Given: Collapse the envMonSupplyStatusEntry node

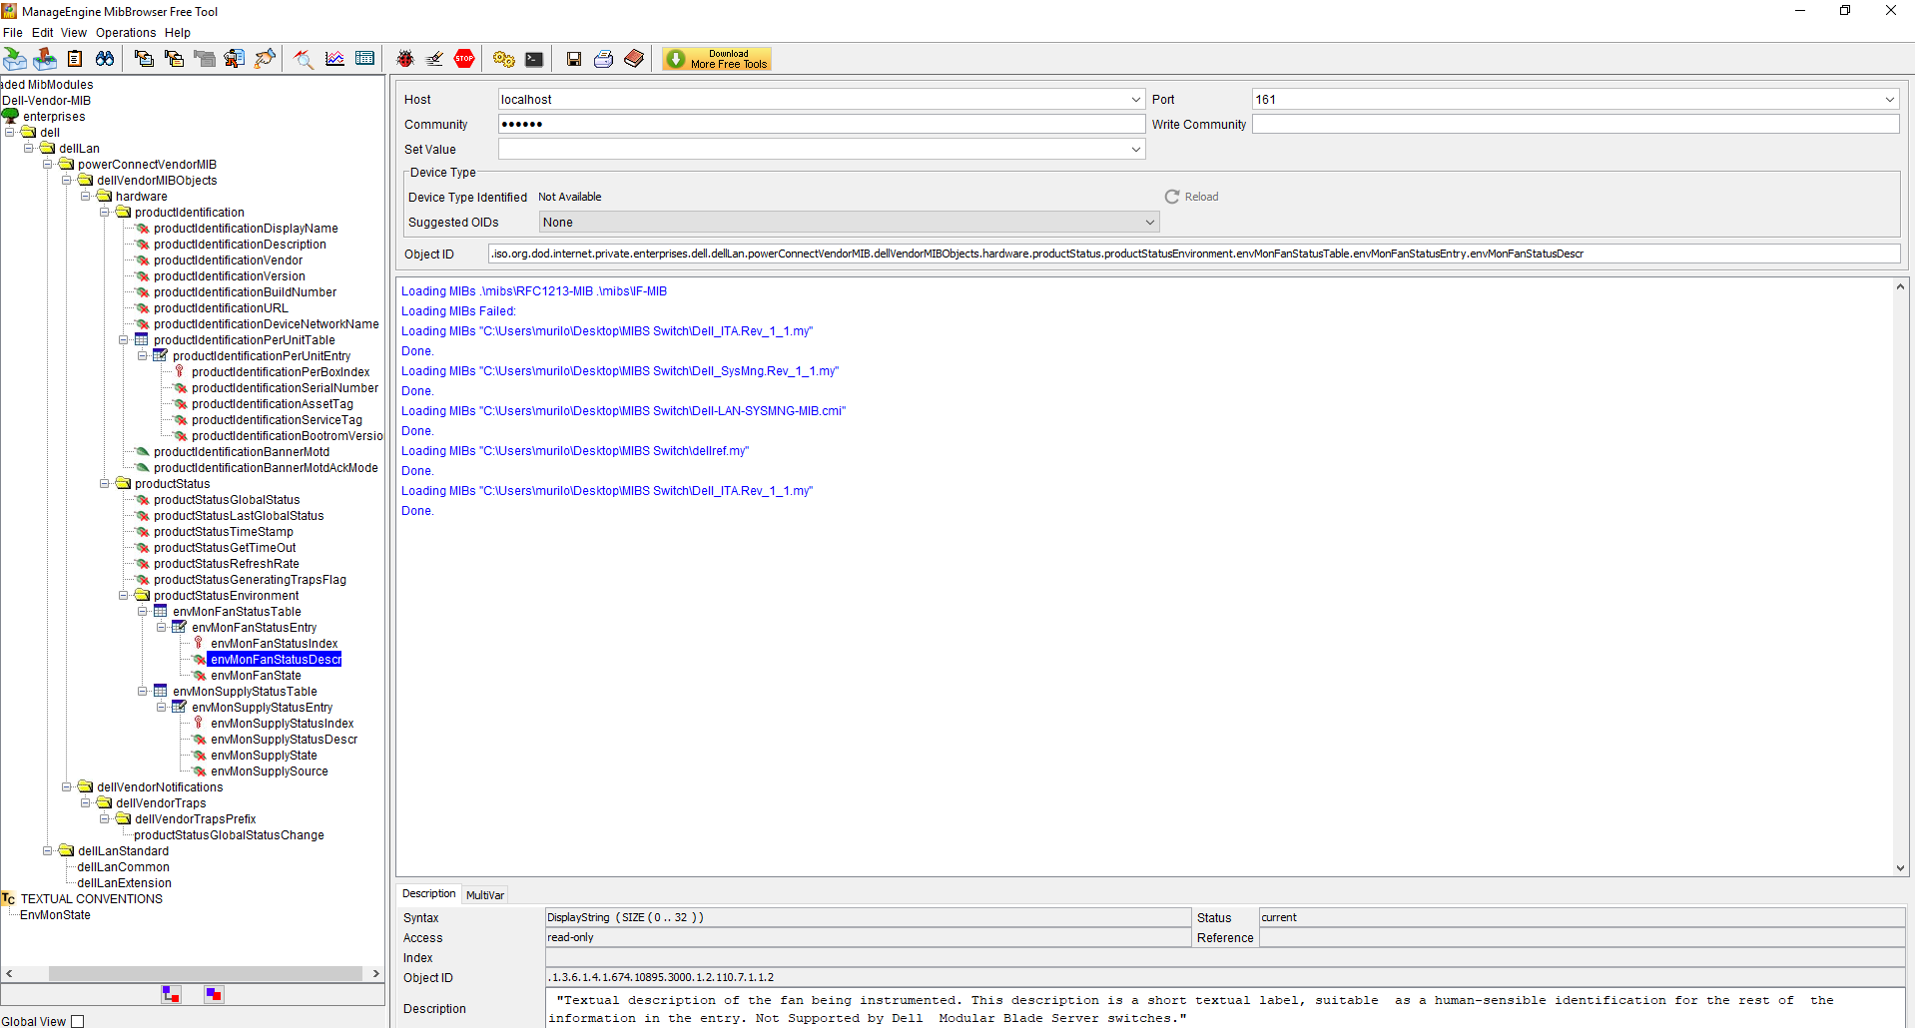Looking at the screenshot, I should click(162, 707).
